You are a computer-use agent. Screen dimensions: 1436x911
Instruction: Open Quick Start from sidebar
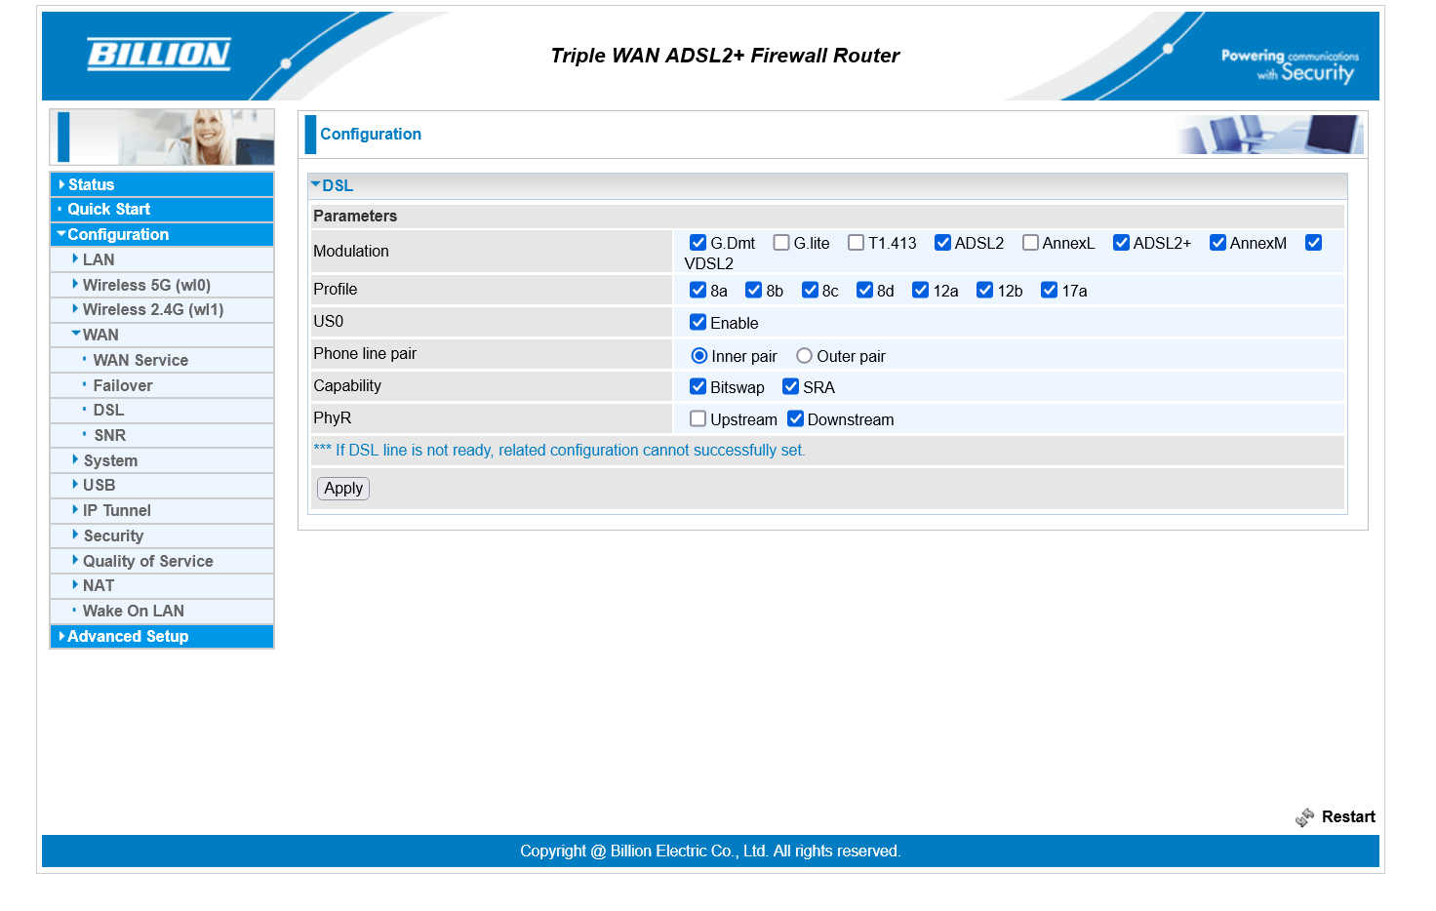[108, 209]
